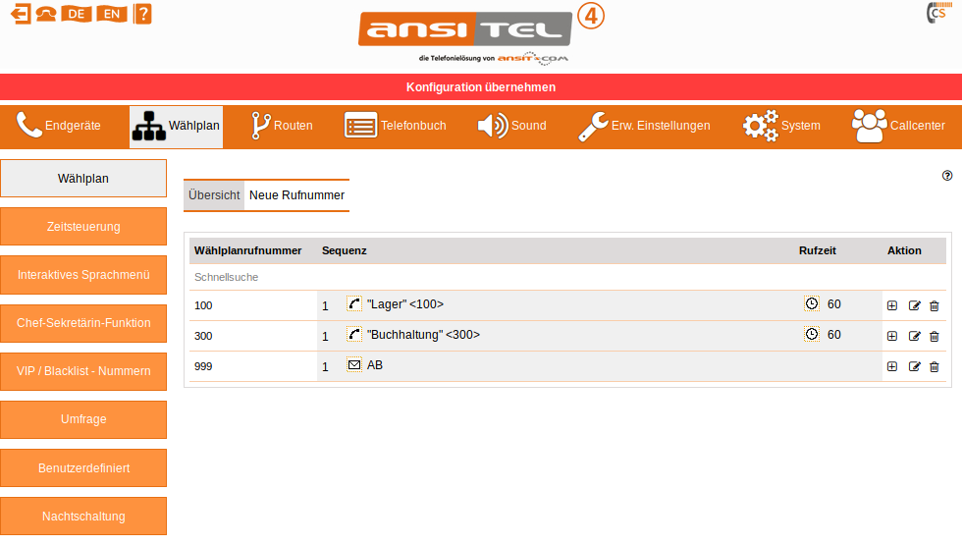Screen dimensions: 962x545
Task: Edit dial plan entry 300
Action: click(x=914, y=336)
